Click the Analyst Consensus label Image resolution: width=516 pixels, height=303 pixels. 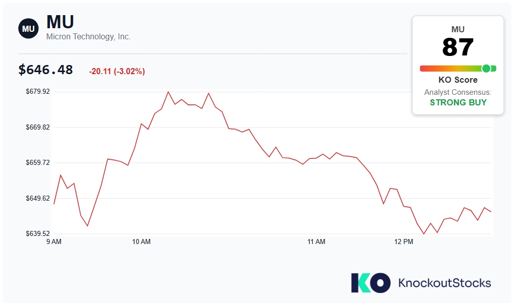(458, 92)
